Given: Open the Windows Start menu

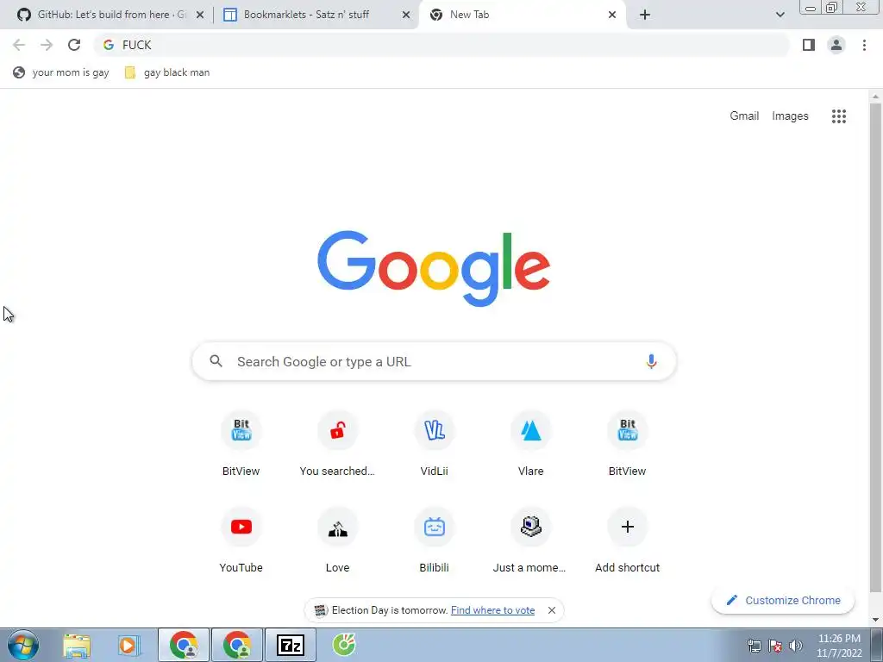Looking at the screenshot, I should [22, 645].
